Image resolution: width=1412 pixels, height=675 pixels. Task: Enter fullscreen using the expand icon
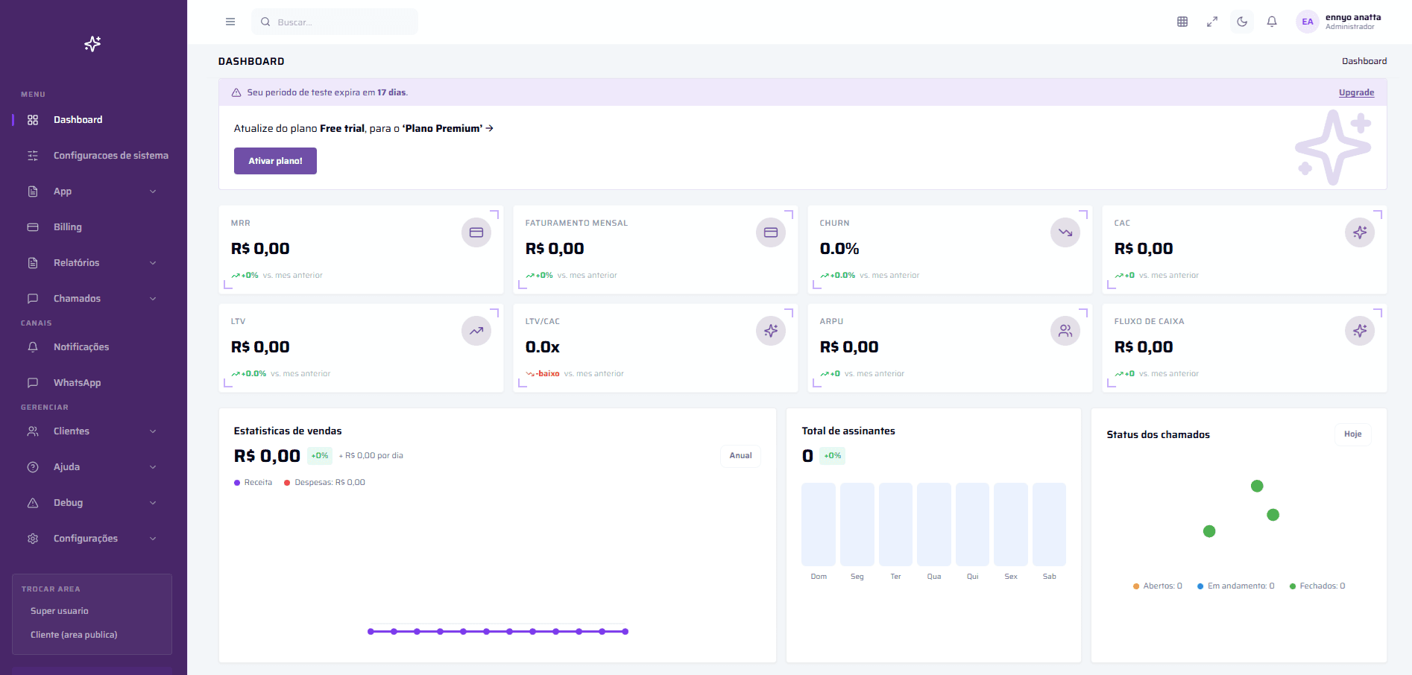(x=1212, y=22)
